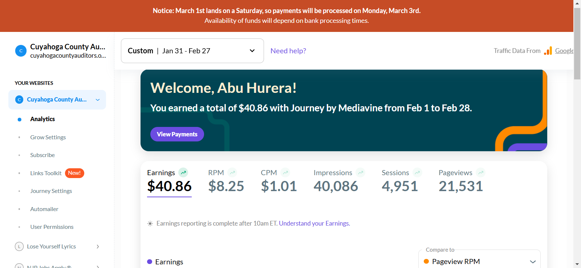Click the Google Analytics bar chart icon
The width and height of the screenshot is (581, 268).
(x=548, y=51)
